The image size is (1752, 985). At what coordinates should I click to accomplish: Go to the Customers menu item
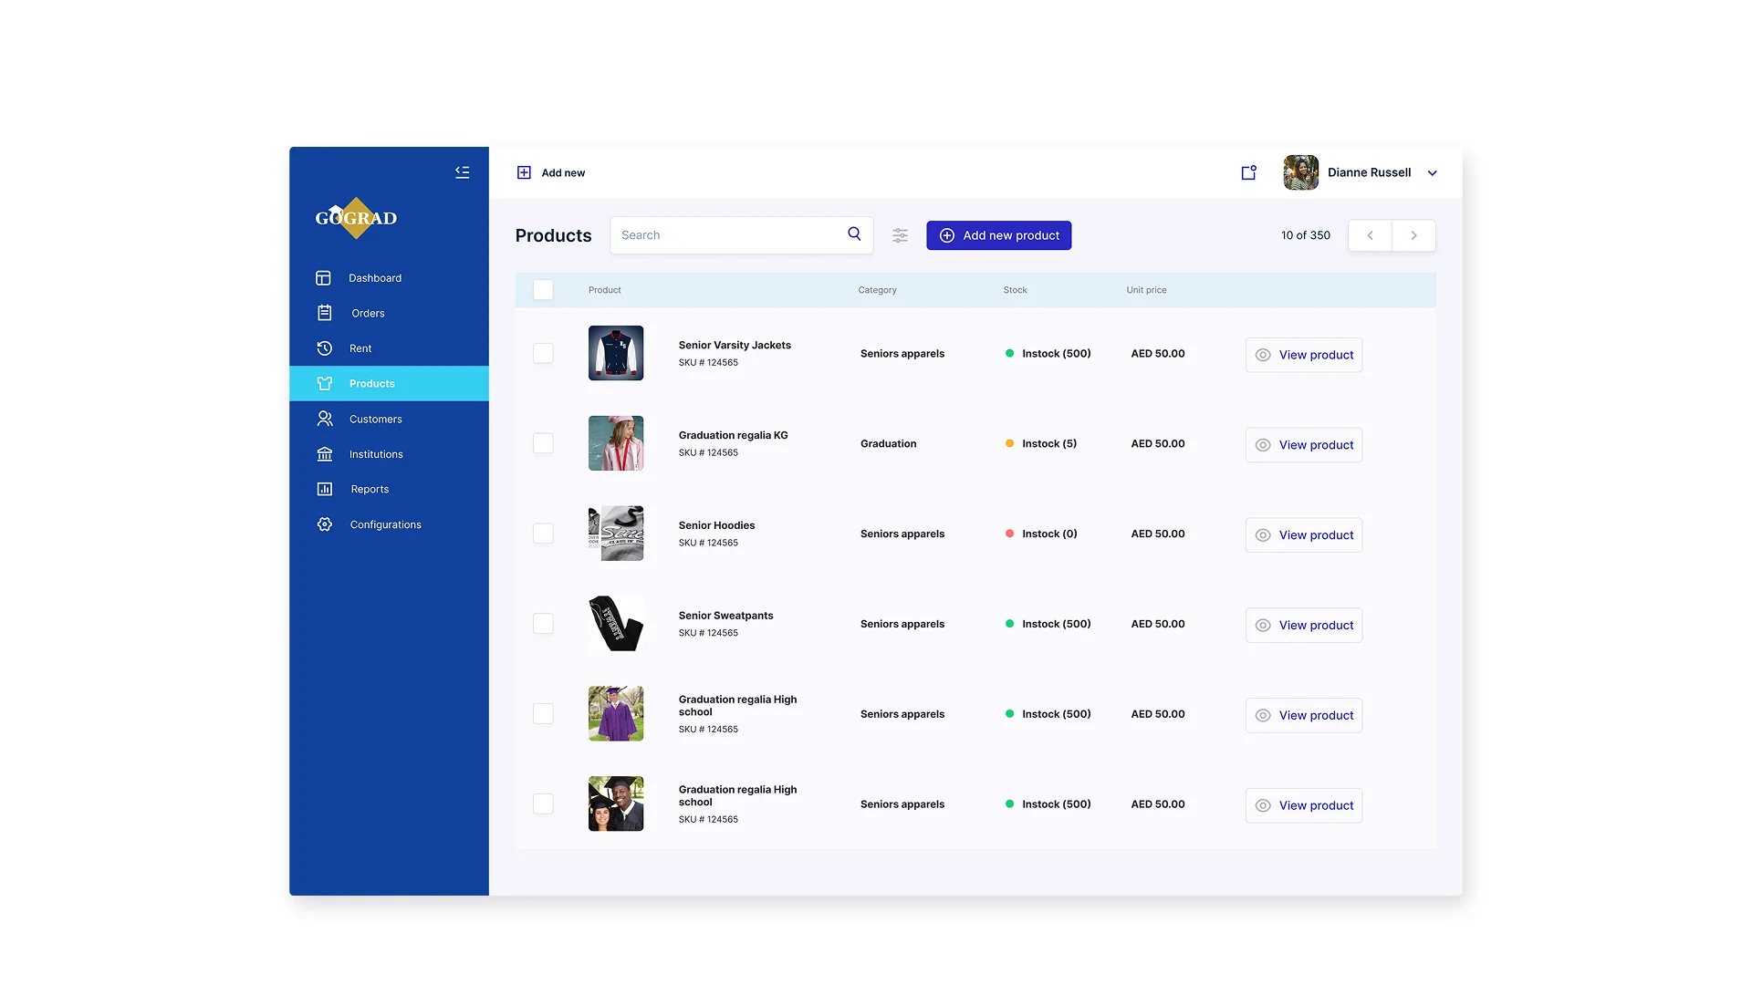coord(389,419)
